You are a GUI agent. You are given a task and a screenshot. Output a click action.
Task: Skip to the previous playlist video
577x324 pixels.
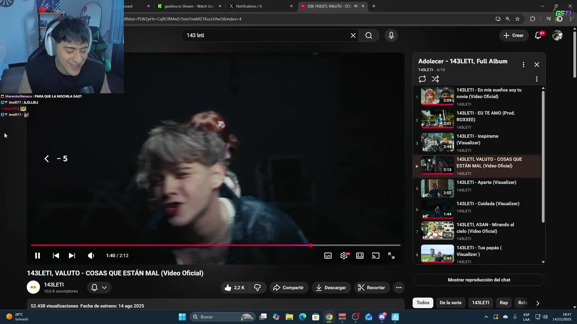tap(56, 256)
